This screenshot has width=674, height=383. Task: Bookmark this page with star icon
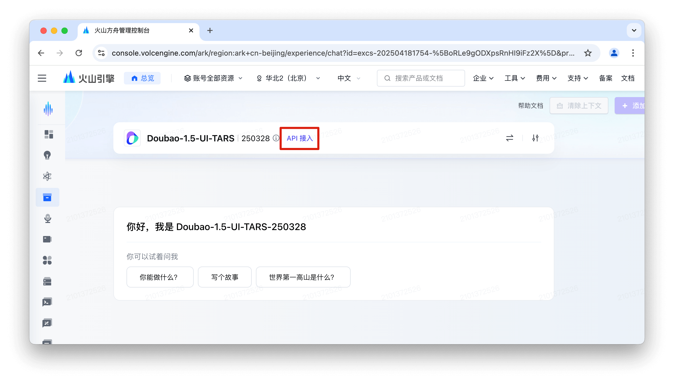pyautogui.click(x=588, y=53)
